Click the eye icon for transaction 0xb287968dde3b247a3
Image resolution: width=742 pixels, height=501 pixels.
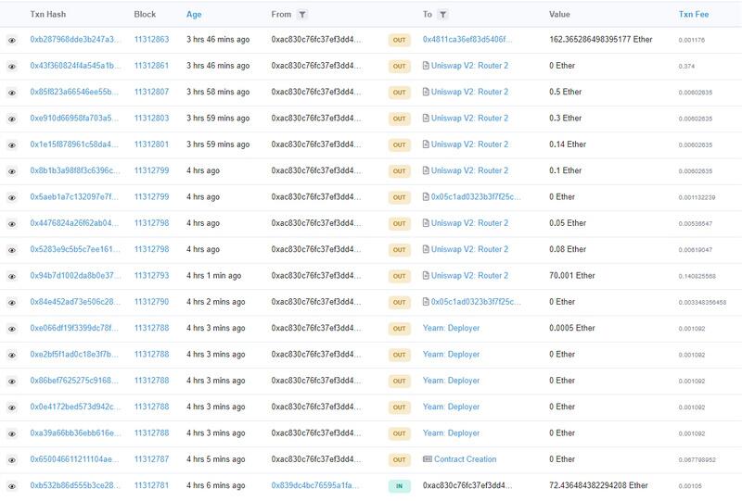pyautogui.click(x=12, y=41)
